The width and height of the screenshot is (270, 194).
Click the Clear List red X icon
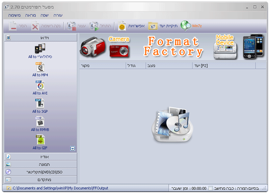35,26
